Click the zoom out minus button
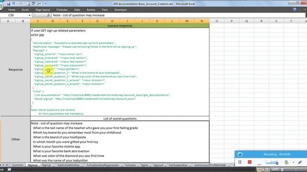The width and height of the screenshot is (307, 172). 282,170
